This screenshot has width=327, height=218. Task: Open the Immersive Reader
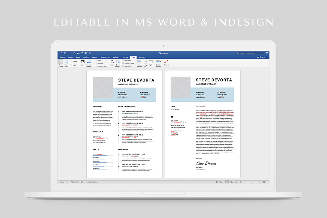point(89,63)
